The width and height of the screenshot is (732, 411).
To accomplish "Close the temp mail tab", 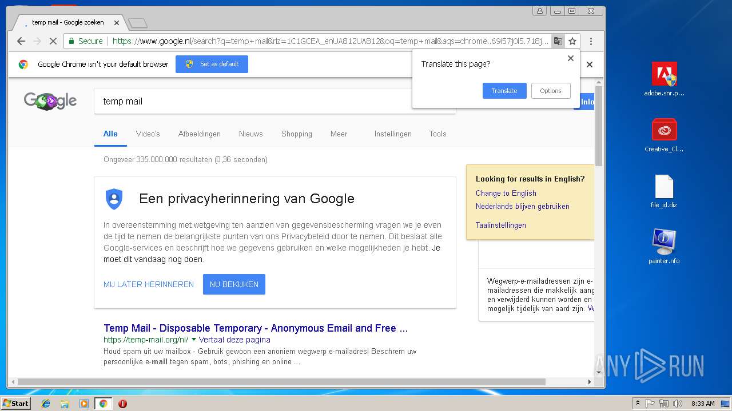I will (x=117, y=23).
